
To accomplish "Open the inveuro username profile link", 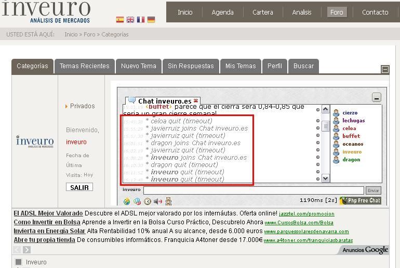I will pos(76,142).
